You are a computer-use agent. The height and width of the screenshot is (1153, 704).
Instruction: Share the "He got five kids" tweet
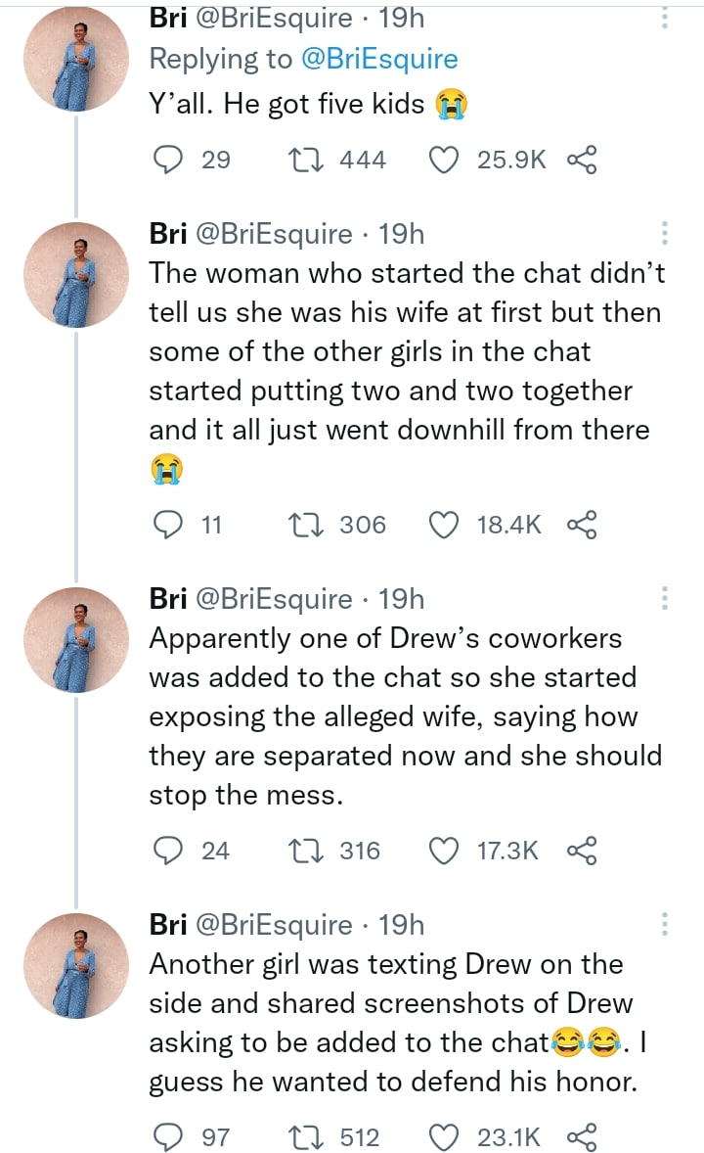coord(582,160)
